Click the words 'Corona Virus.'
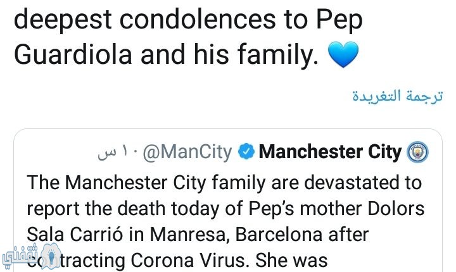Image resolution: width=456 pixels, height=272 pixels. [x=190, y=261]
